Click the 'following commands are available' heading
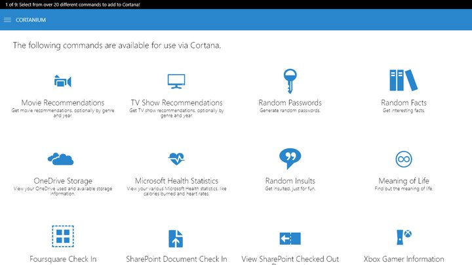This screenshot has width=472, height=265. click(x=117, y=45)
